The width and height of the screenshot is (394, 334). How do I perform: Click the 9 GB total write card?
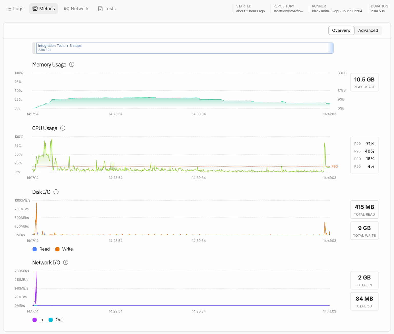364,231
